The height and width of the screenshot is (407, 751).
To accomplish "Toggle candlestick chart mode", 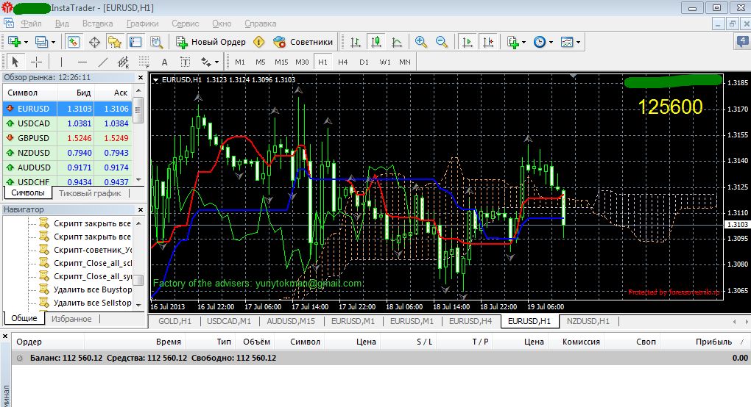I will 376,42.
